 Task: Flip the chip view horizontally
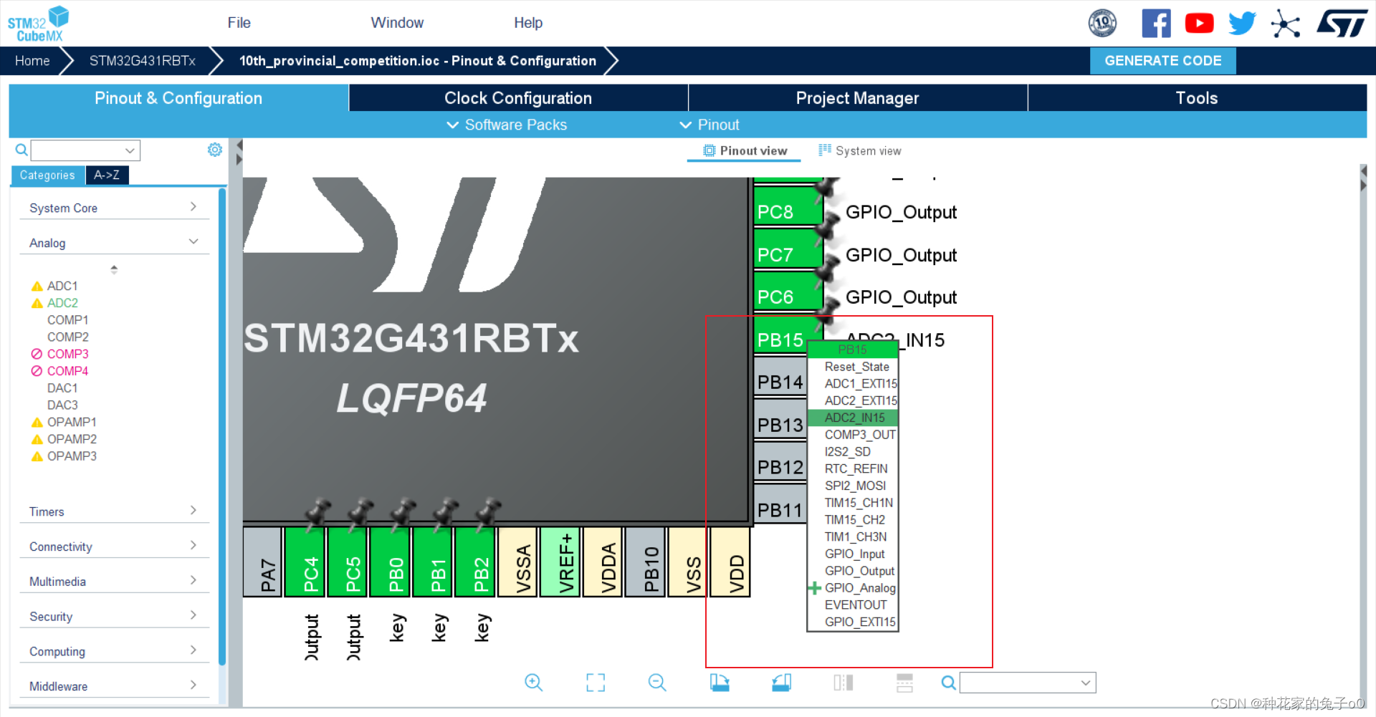(843, 683)
